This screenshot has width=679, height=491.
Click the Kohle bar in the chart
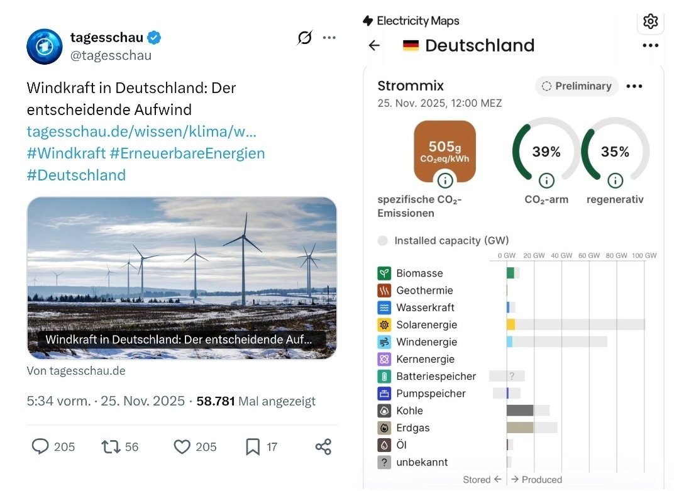520,411
